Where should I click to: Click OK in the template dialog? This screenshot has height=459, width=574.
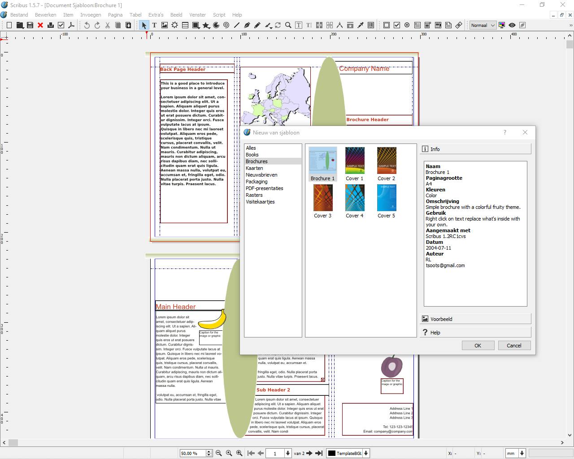pos(478,346)
